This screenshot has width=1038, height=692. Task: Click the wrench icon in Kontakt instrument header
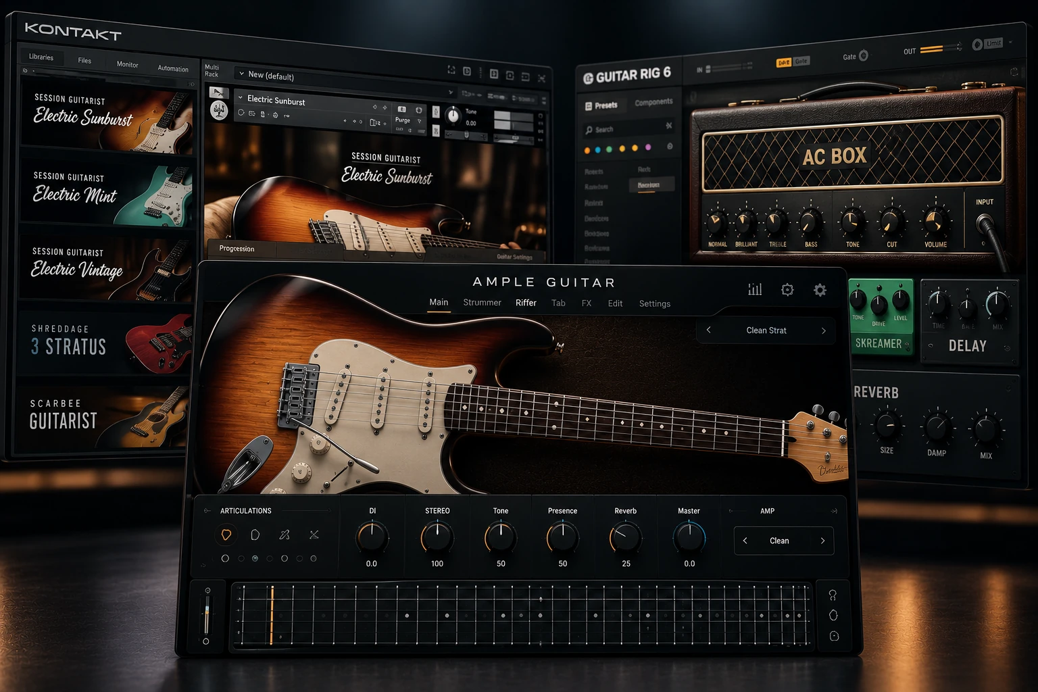[x=218, y=93]
